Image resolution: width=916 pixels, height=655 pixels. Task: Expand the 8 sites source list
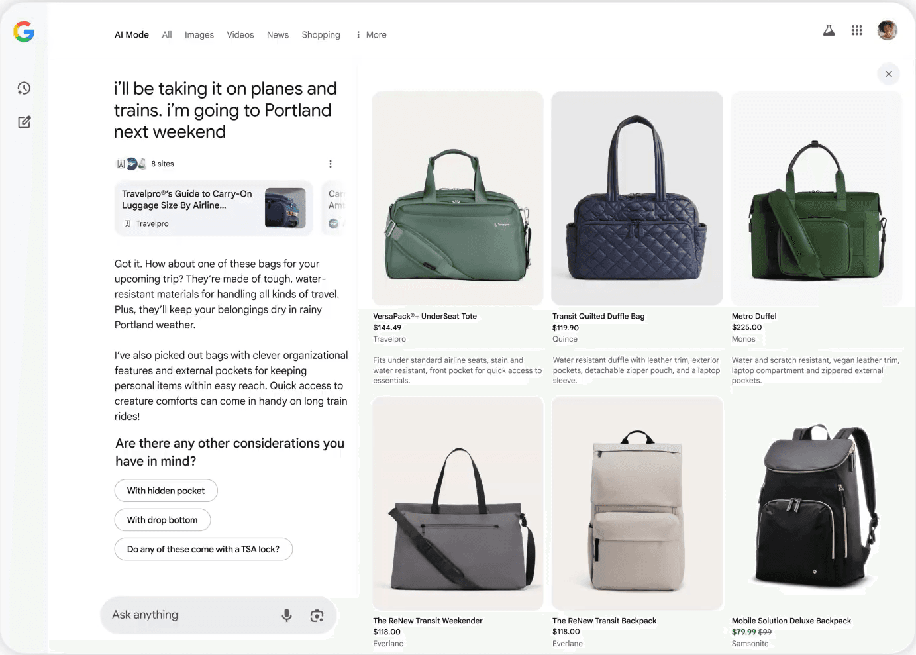tap(146, 164)
